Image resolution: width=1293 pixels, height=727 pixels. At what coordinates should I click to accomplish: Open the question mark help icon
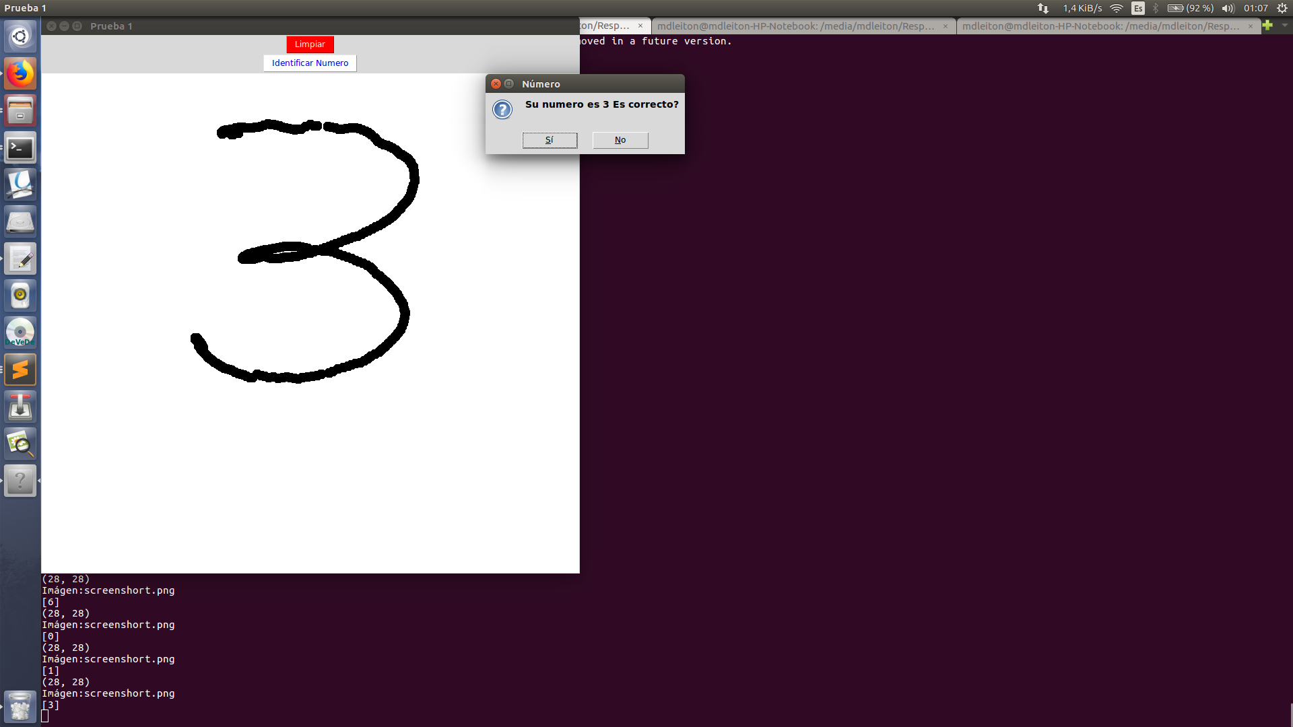coord(20,481)
